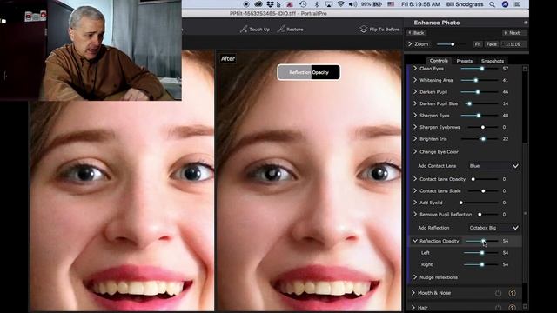
Task: Click the Darken Pupil Size slider
Action: (481, 103)
